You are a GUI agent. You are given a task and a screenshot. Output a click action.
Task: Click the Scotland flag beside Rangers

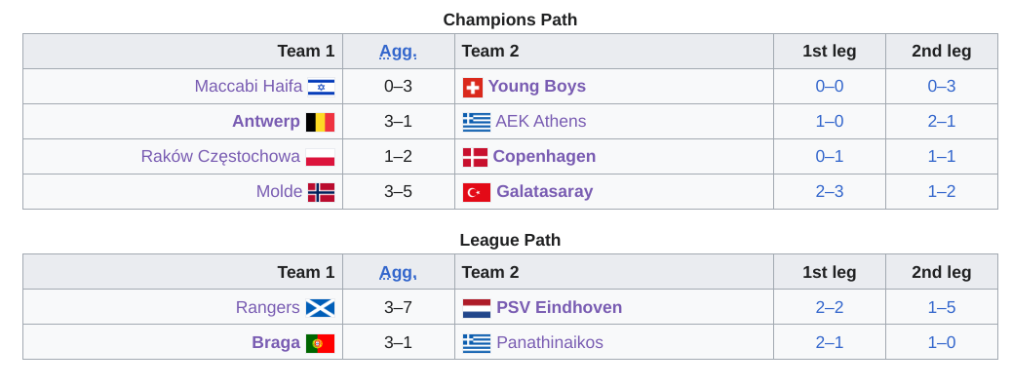(x=320, y=307)
